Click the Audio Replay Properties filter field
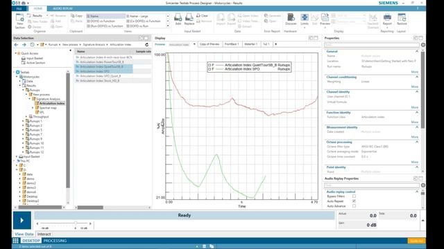The height and width of the screenshot is (249, 444). click(372, 185)
